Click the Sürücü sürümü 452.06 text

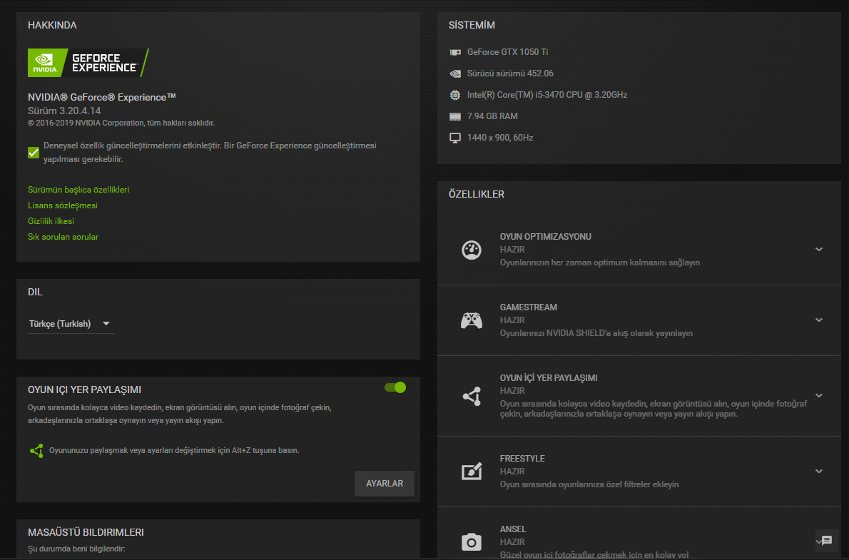510,73
